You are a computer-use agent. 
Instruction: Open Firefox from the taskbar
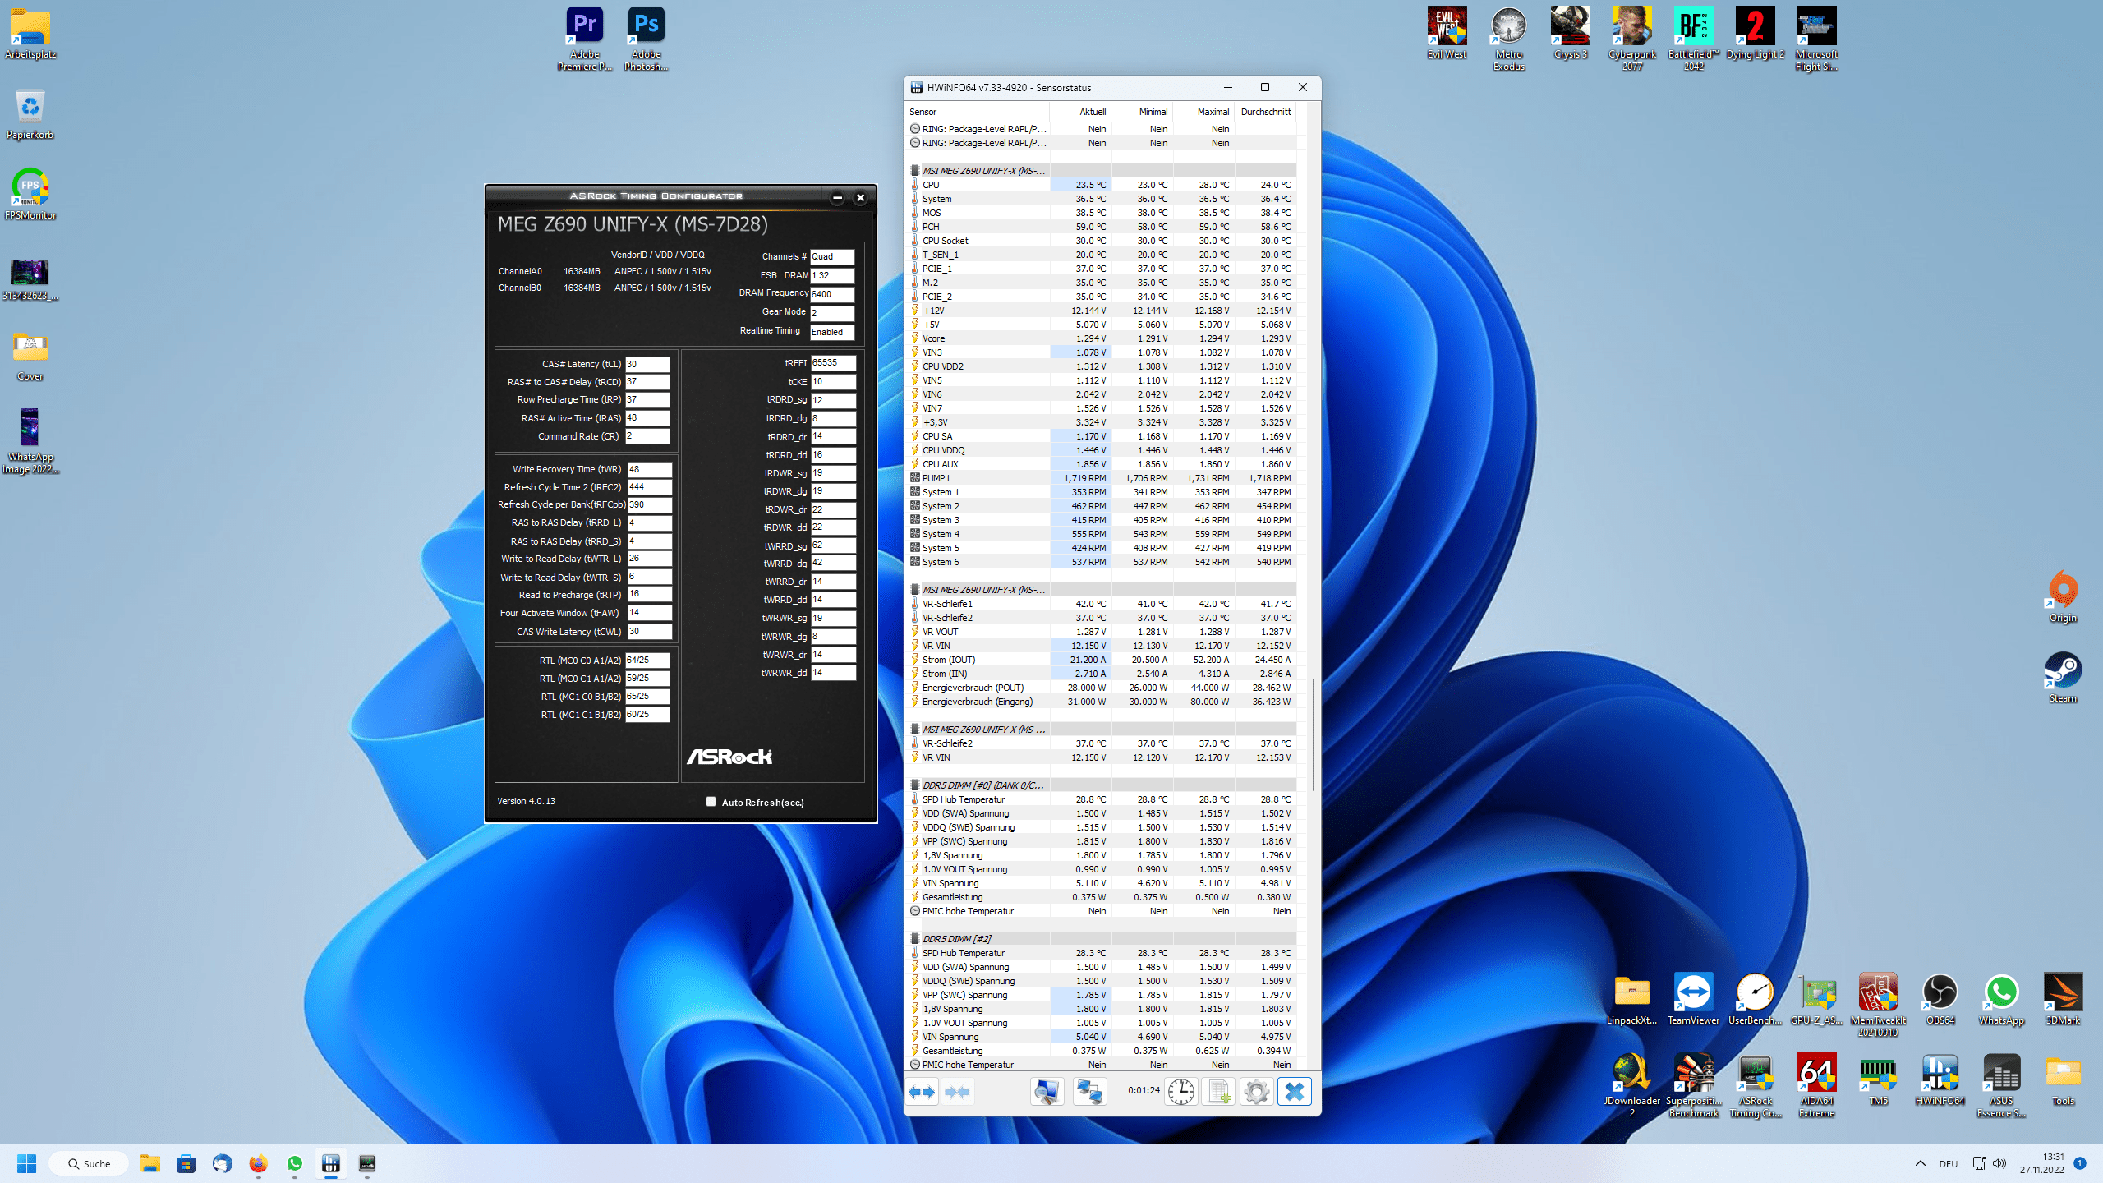tap(258, 1163)
